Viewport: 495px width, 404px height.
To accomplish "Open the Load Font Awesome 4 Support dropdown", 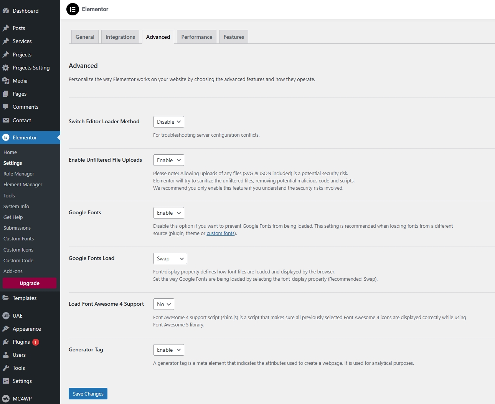I will click(x=163, y=304).
